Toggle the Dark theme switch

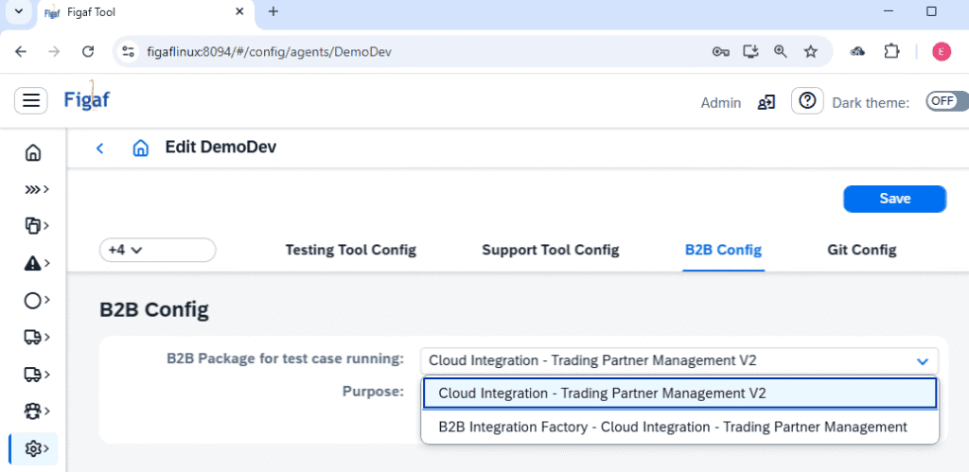[946, 101]
